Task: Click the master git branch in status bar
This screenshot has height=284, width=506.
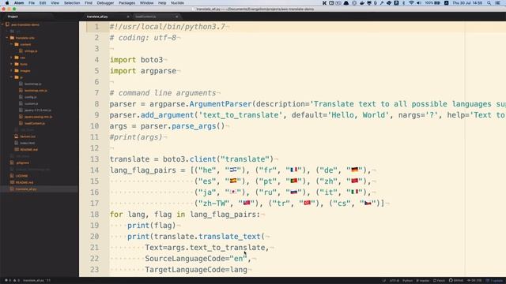Action: pyautogui.click(x=422, y=281)
